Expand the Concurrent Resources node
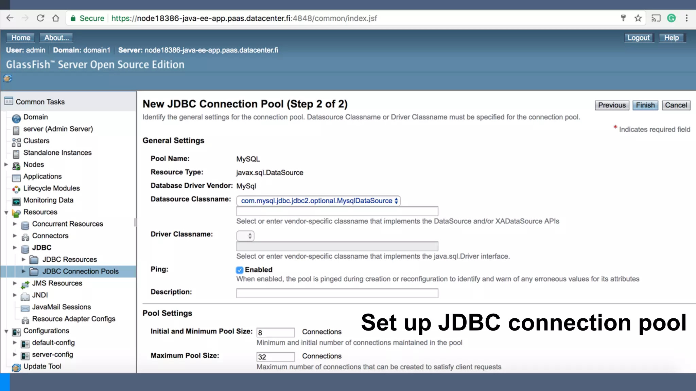696x391 pixels. 15,224
